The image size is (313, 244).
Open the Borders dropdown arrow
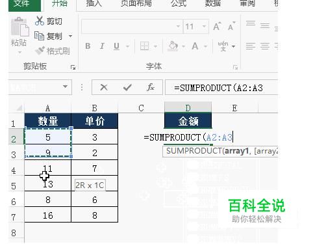(155, 46)
